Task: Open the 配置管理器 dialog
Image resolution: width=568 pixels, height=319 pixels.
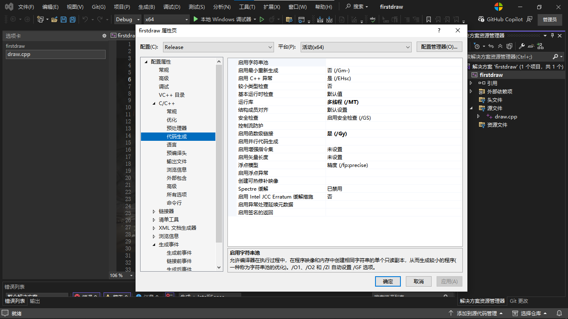Action: (439, 47)
